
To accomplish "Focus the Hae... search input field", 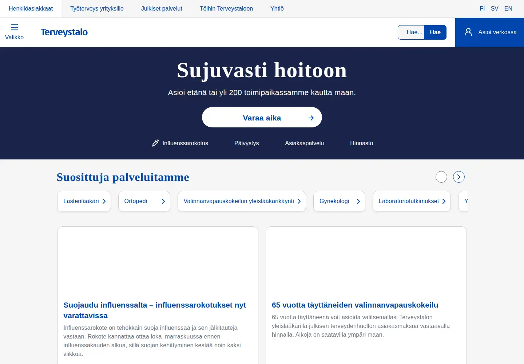I will point(411,32).
